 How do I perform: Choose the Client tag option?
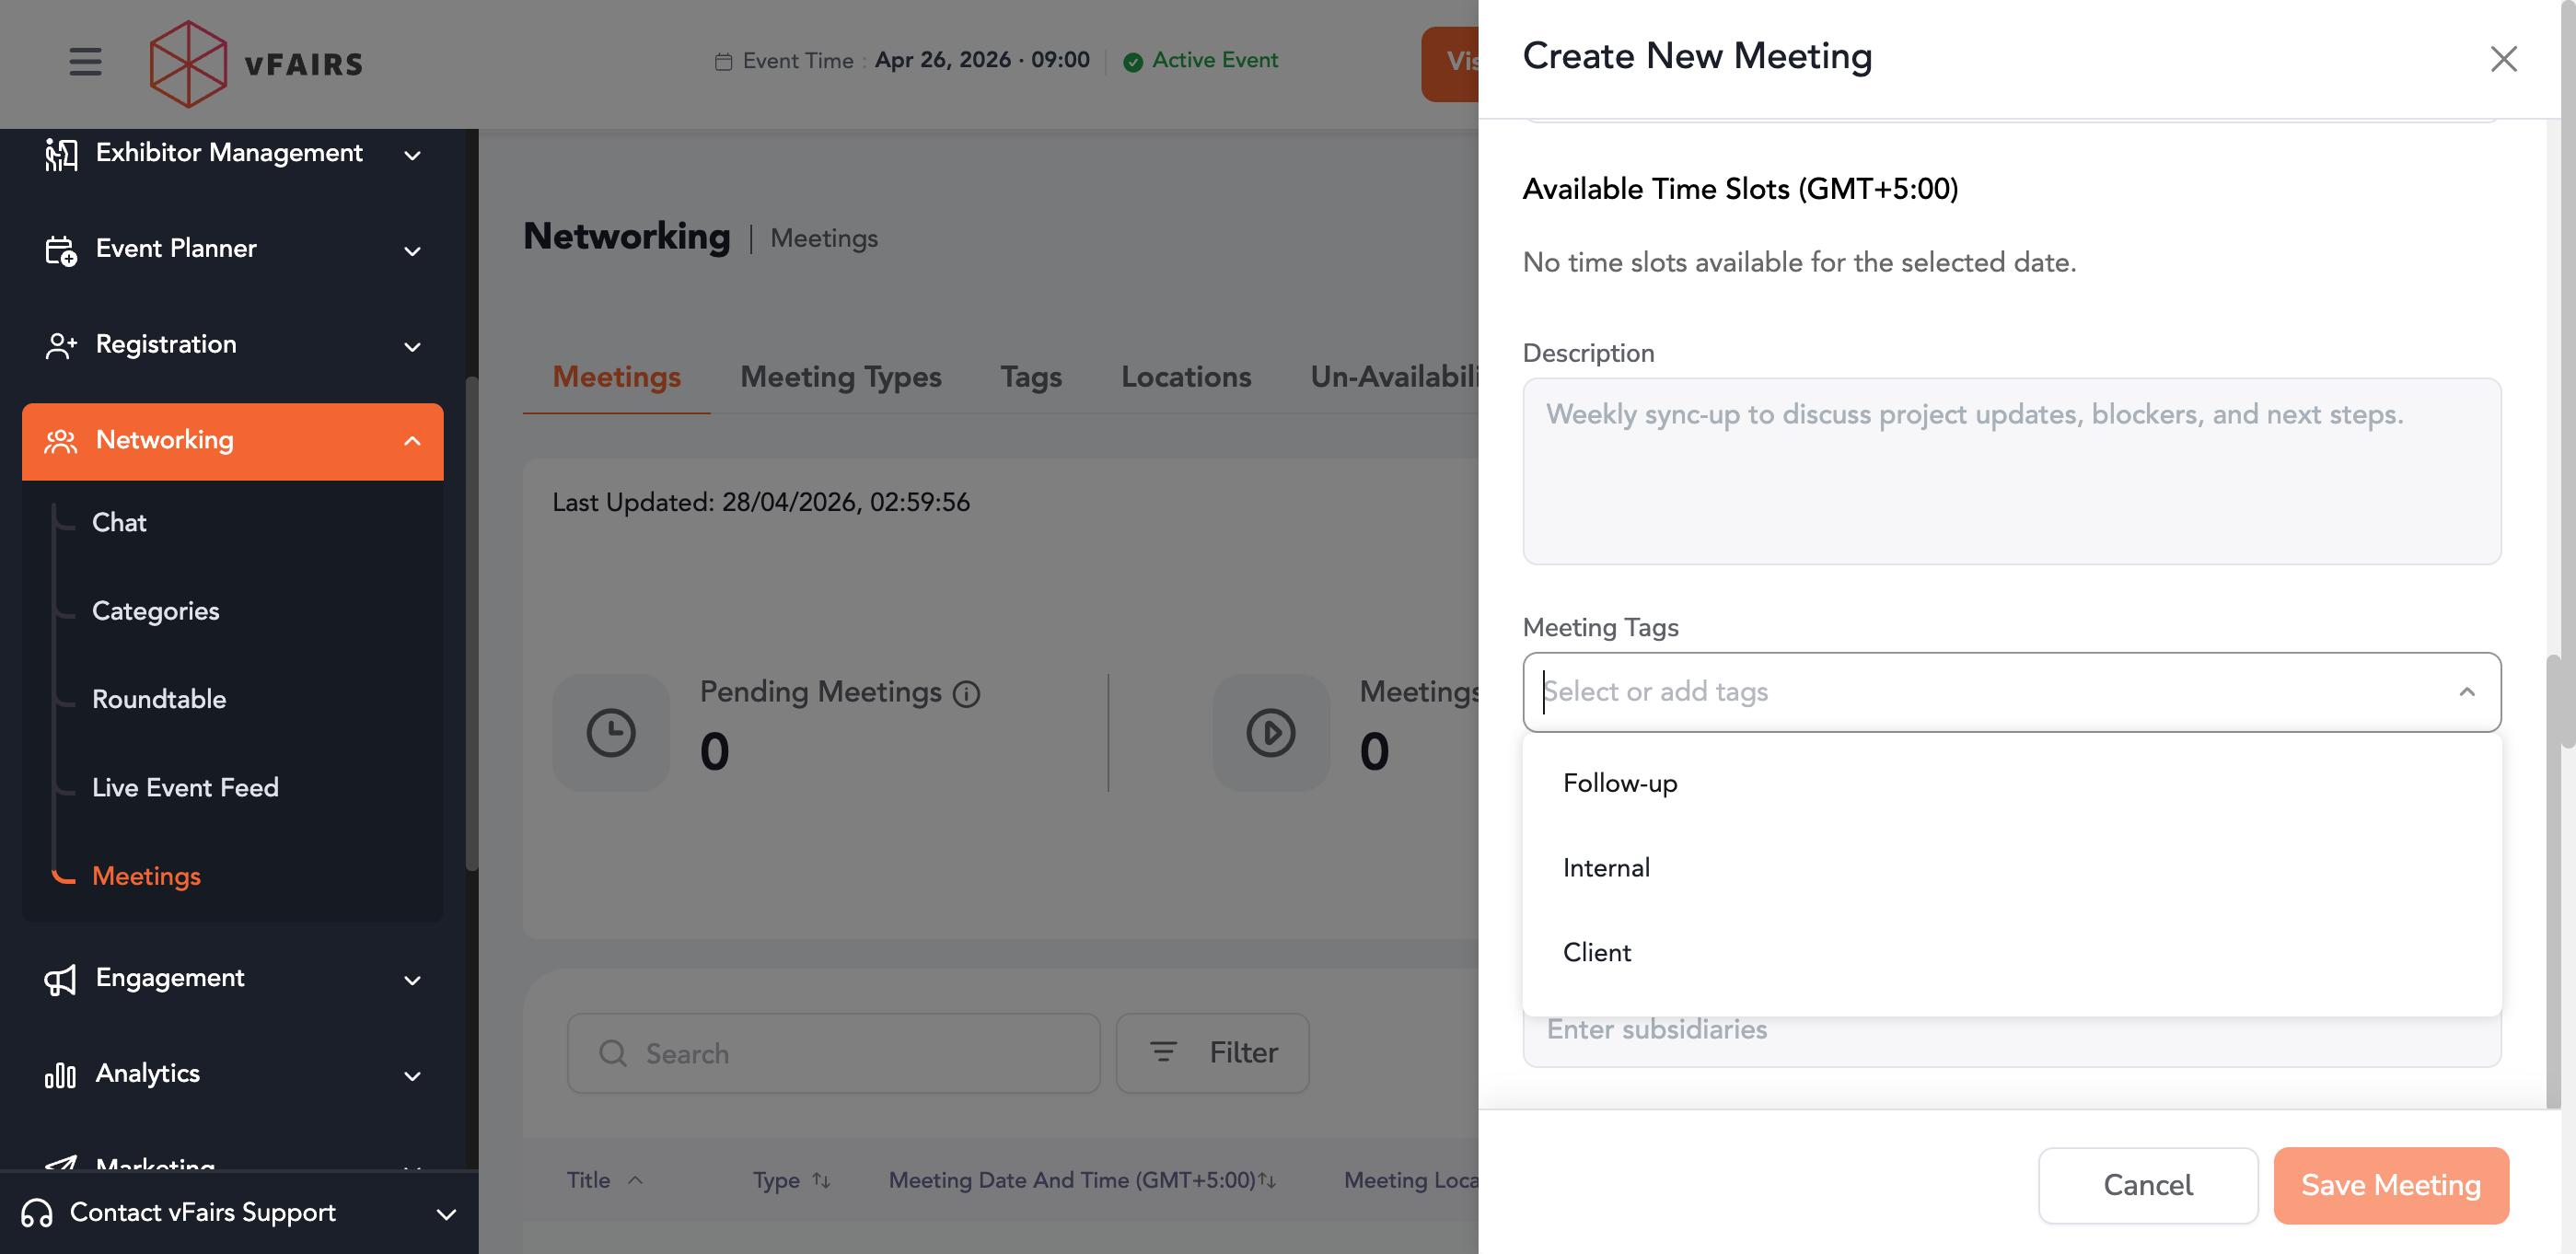coord(1596,952)
